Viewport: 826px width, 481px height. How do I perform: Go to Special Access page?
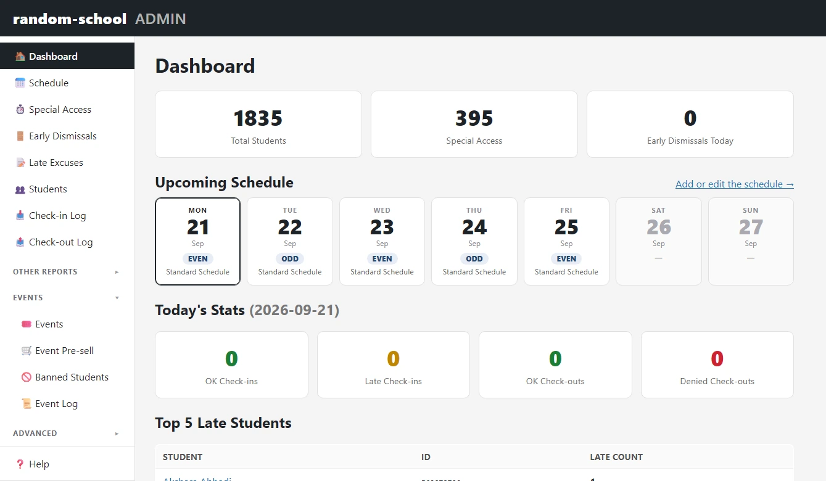[67, 109]
